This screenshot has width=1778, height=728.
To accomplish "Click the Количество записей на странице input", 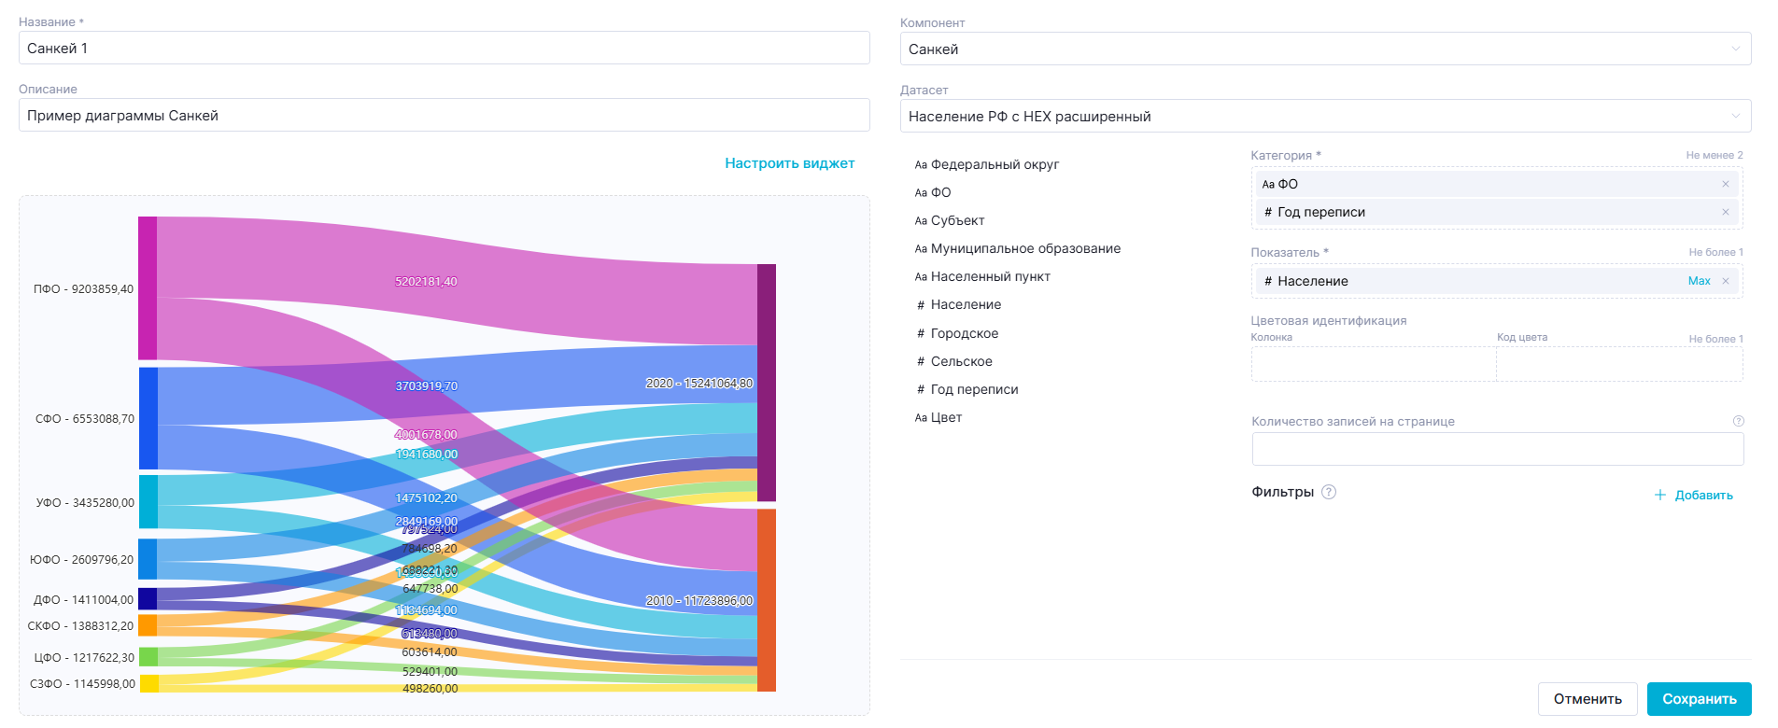I will (x=1497, y=449).
